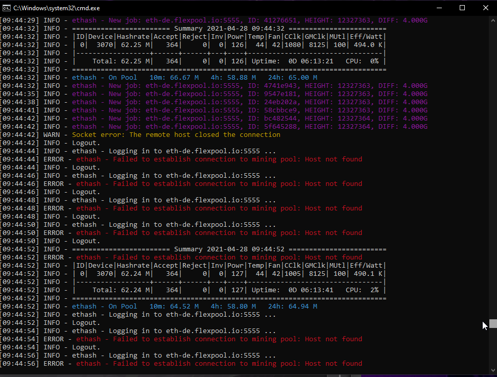This screenshot has height=377, width=497.
Task: Click the vertical scrollbar thumb
Action: 493,324
